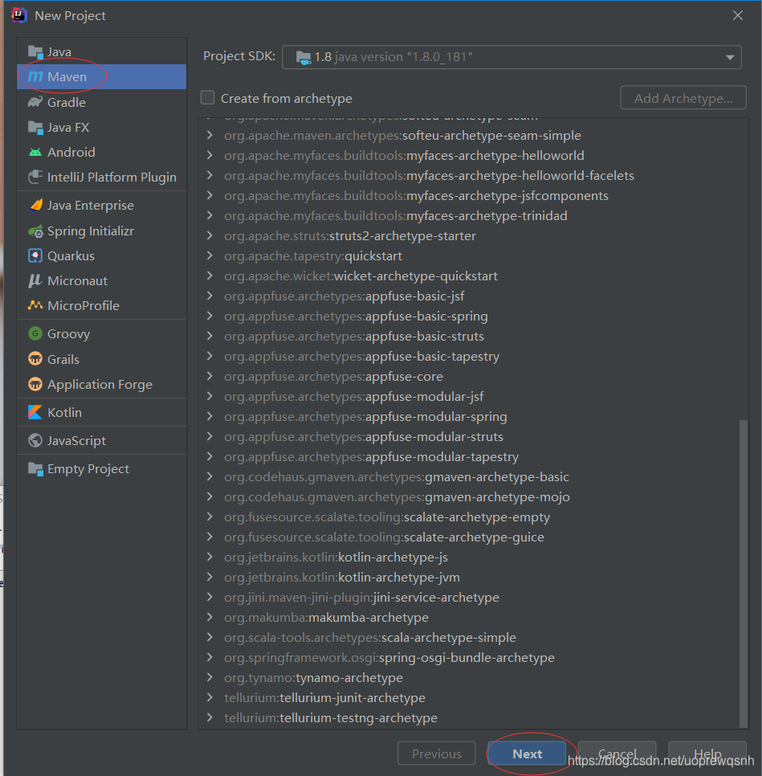Click the IntelliJ Platform Plugin icon
The image size is (762, 776).
(35, 177)
